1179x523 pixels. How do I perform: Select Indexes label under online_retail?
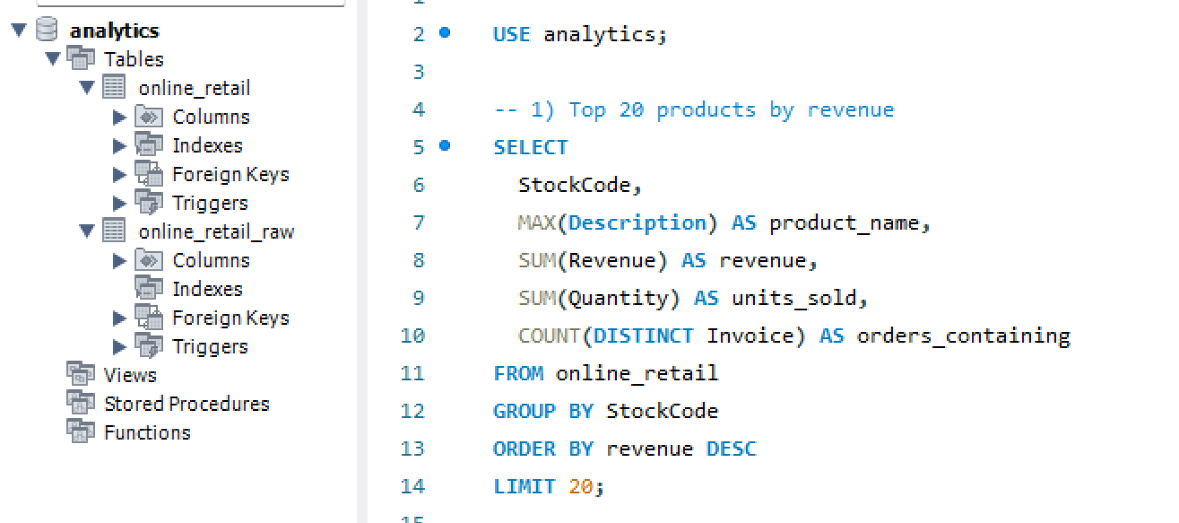[x=207, y=145]
